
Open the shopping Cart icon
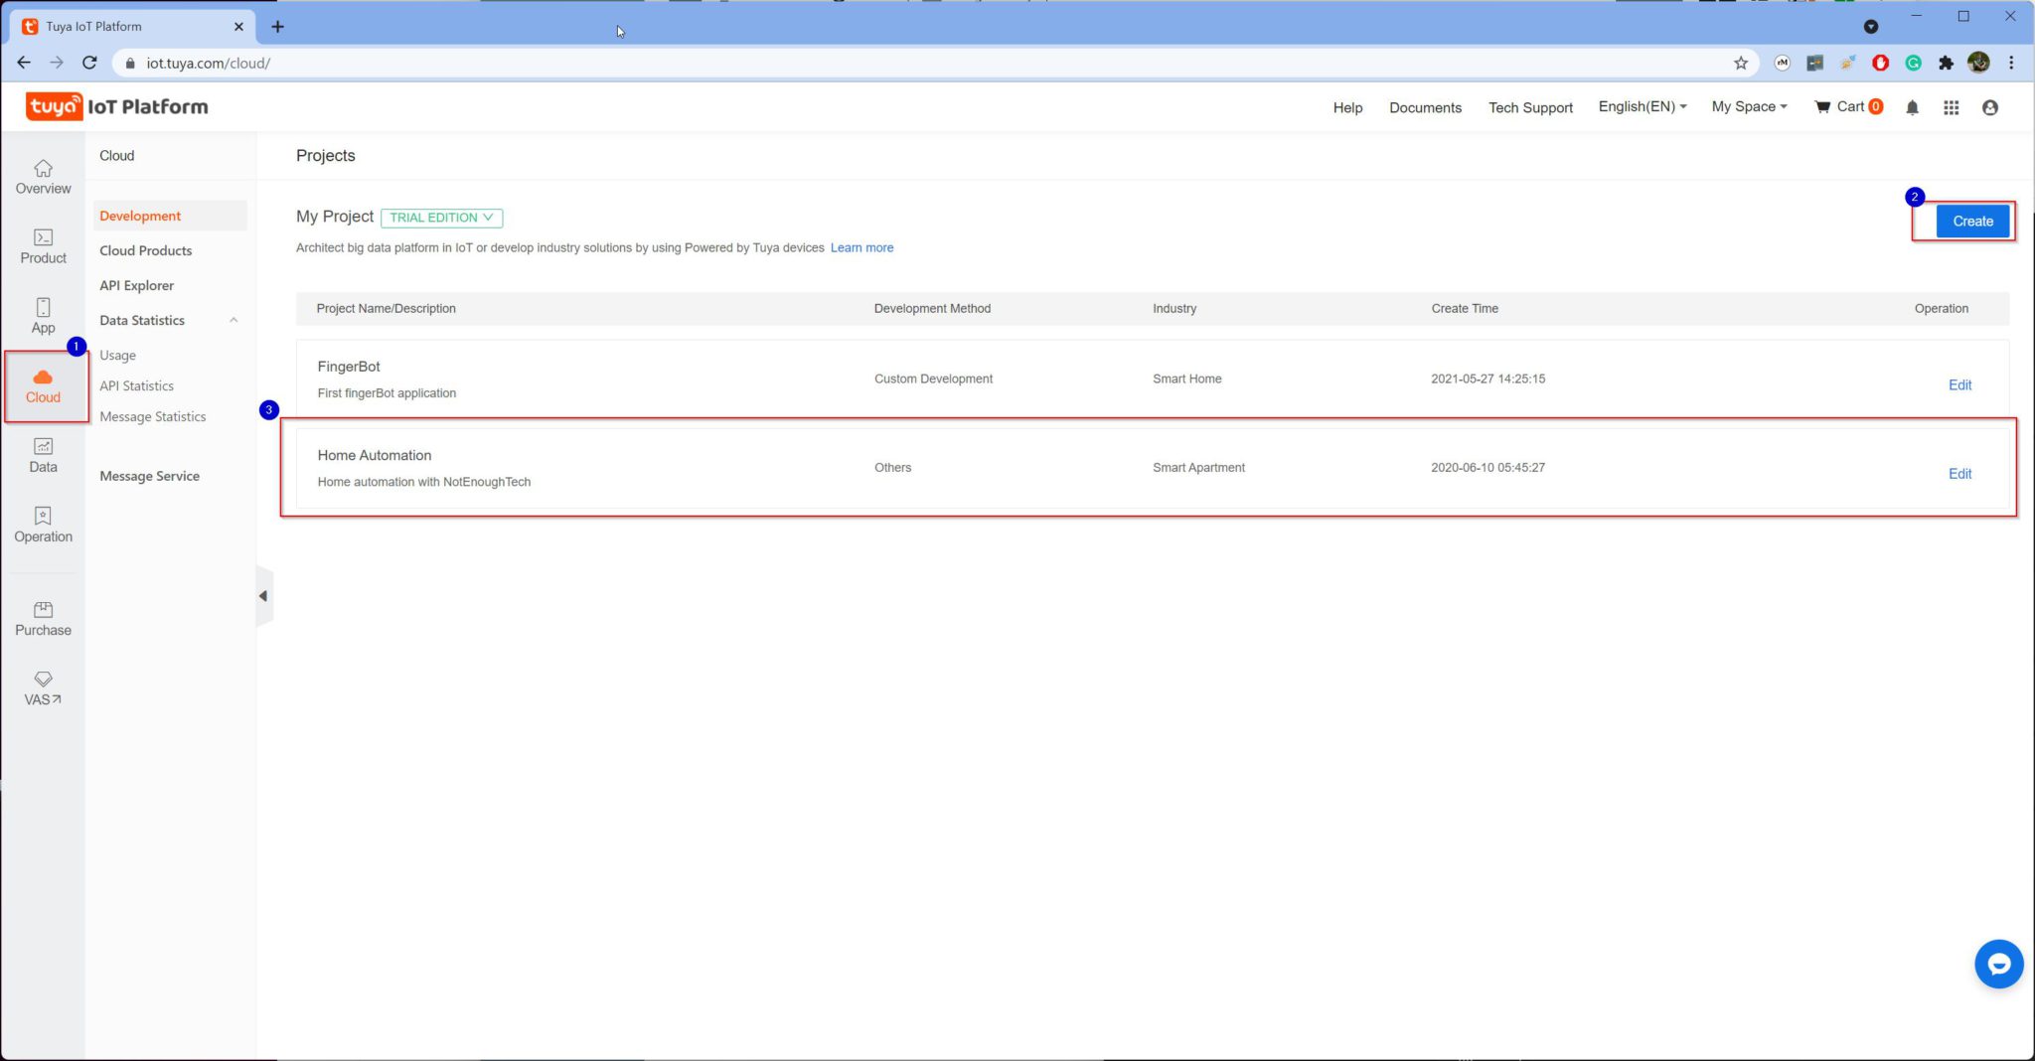click(1846, 106)
